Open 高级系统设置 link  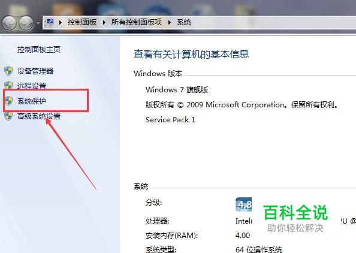coord(39,116)
